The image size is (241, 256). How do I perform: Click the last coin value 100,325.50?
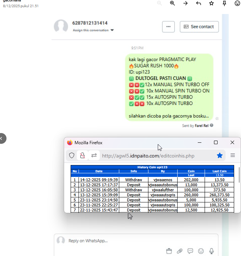click(219, 205)
